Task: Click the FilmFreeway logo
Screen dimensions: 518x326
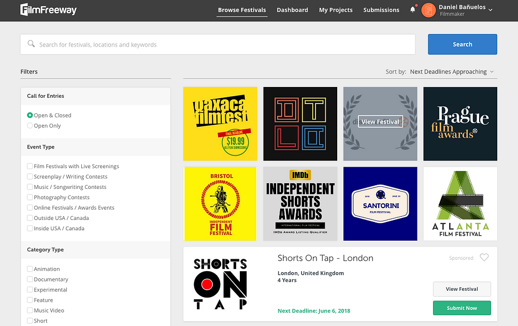Action: [48, 9]
